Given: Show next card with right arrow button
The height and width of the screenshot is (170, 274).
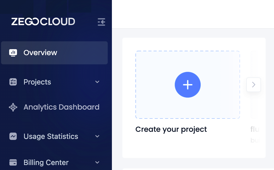Looking at the screenshot, I should point(254,85).
